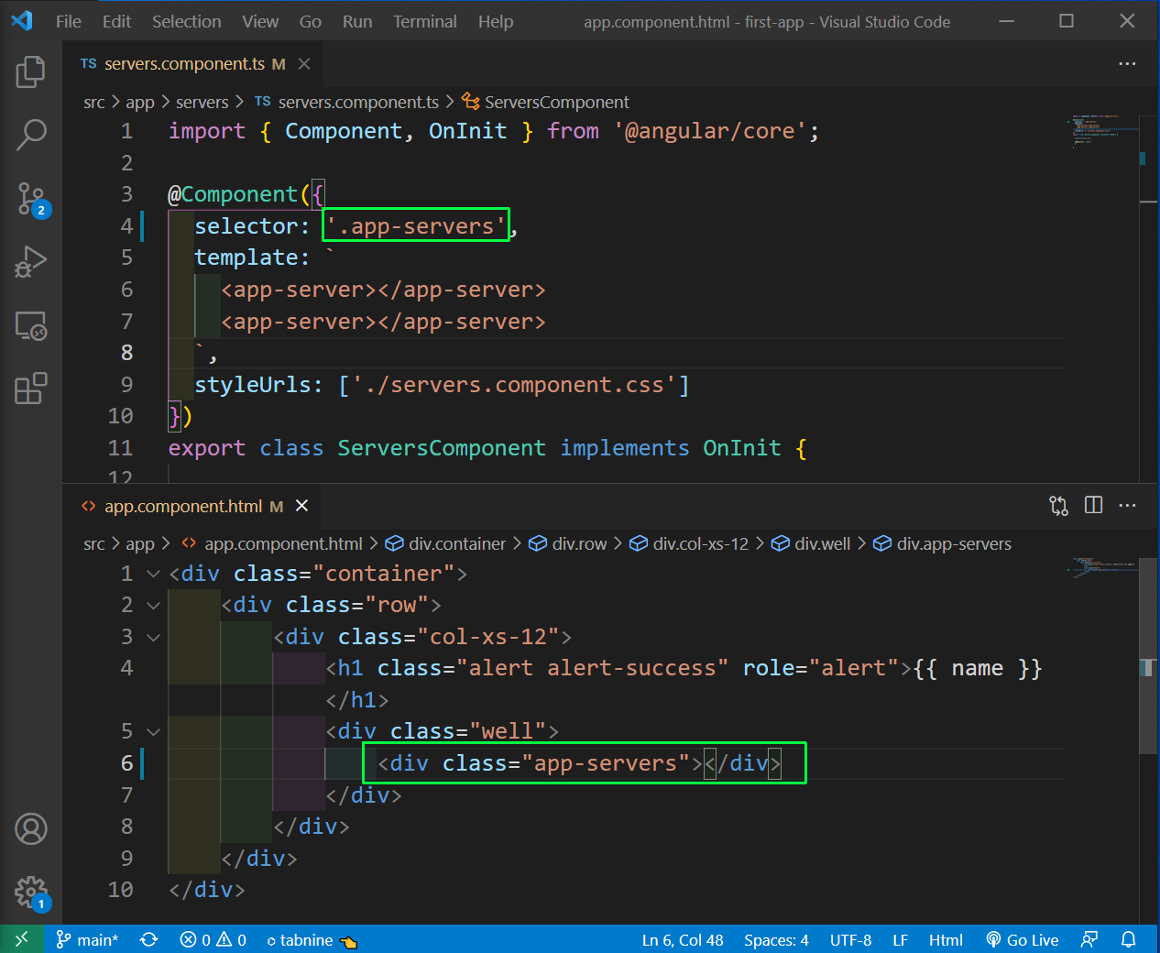Viewport: 1160px width, 953px height.
Task: Click the div.well breadcrumb
Action: [811, 544]
